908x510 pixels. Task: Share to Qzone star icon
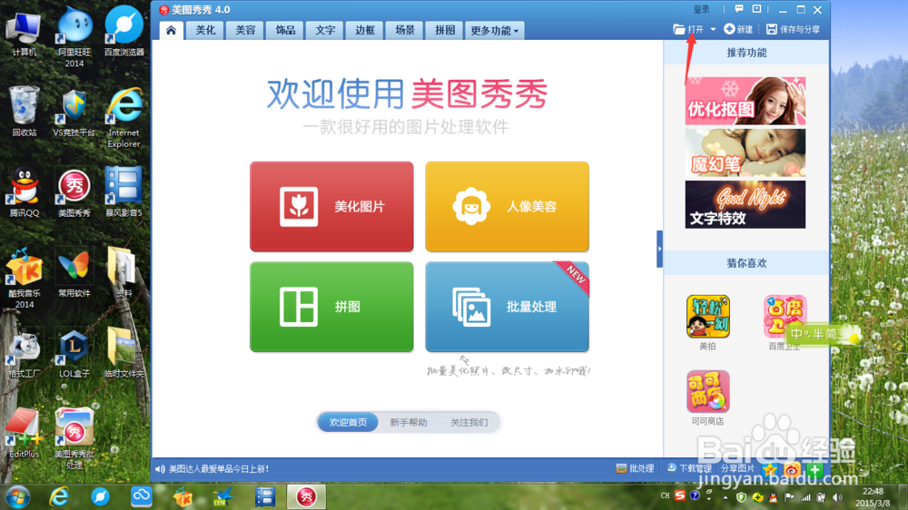click(x=770, y=469)
